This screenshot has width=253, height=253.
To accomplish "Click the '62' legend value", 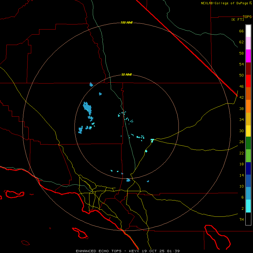I will point(241,42).
